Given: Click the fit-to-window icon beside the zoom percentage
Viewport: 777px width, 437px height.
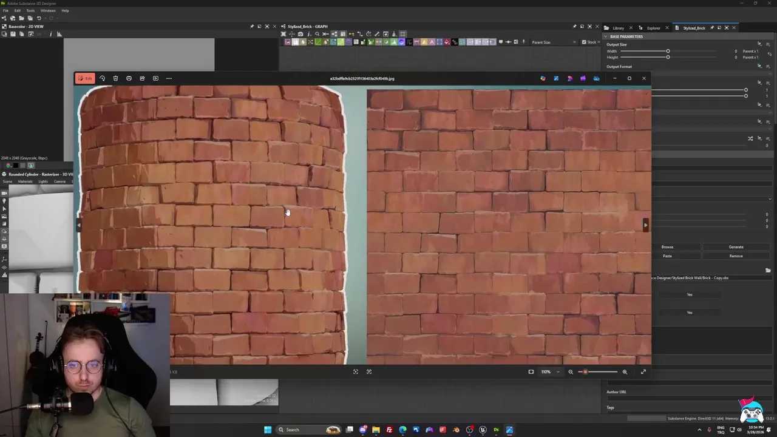Looking at the screenshot, I should click(531, 371).
